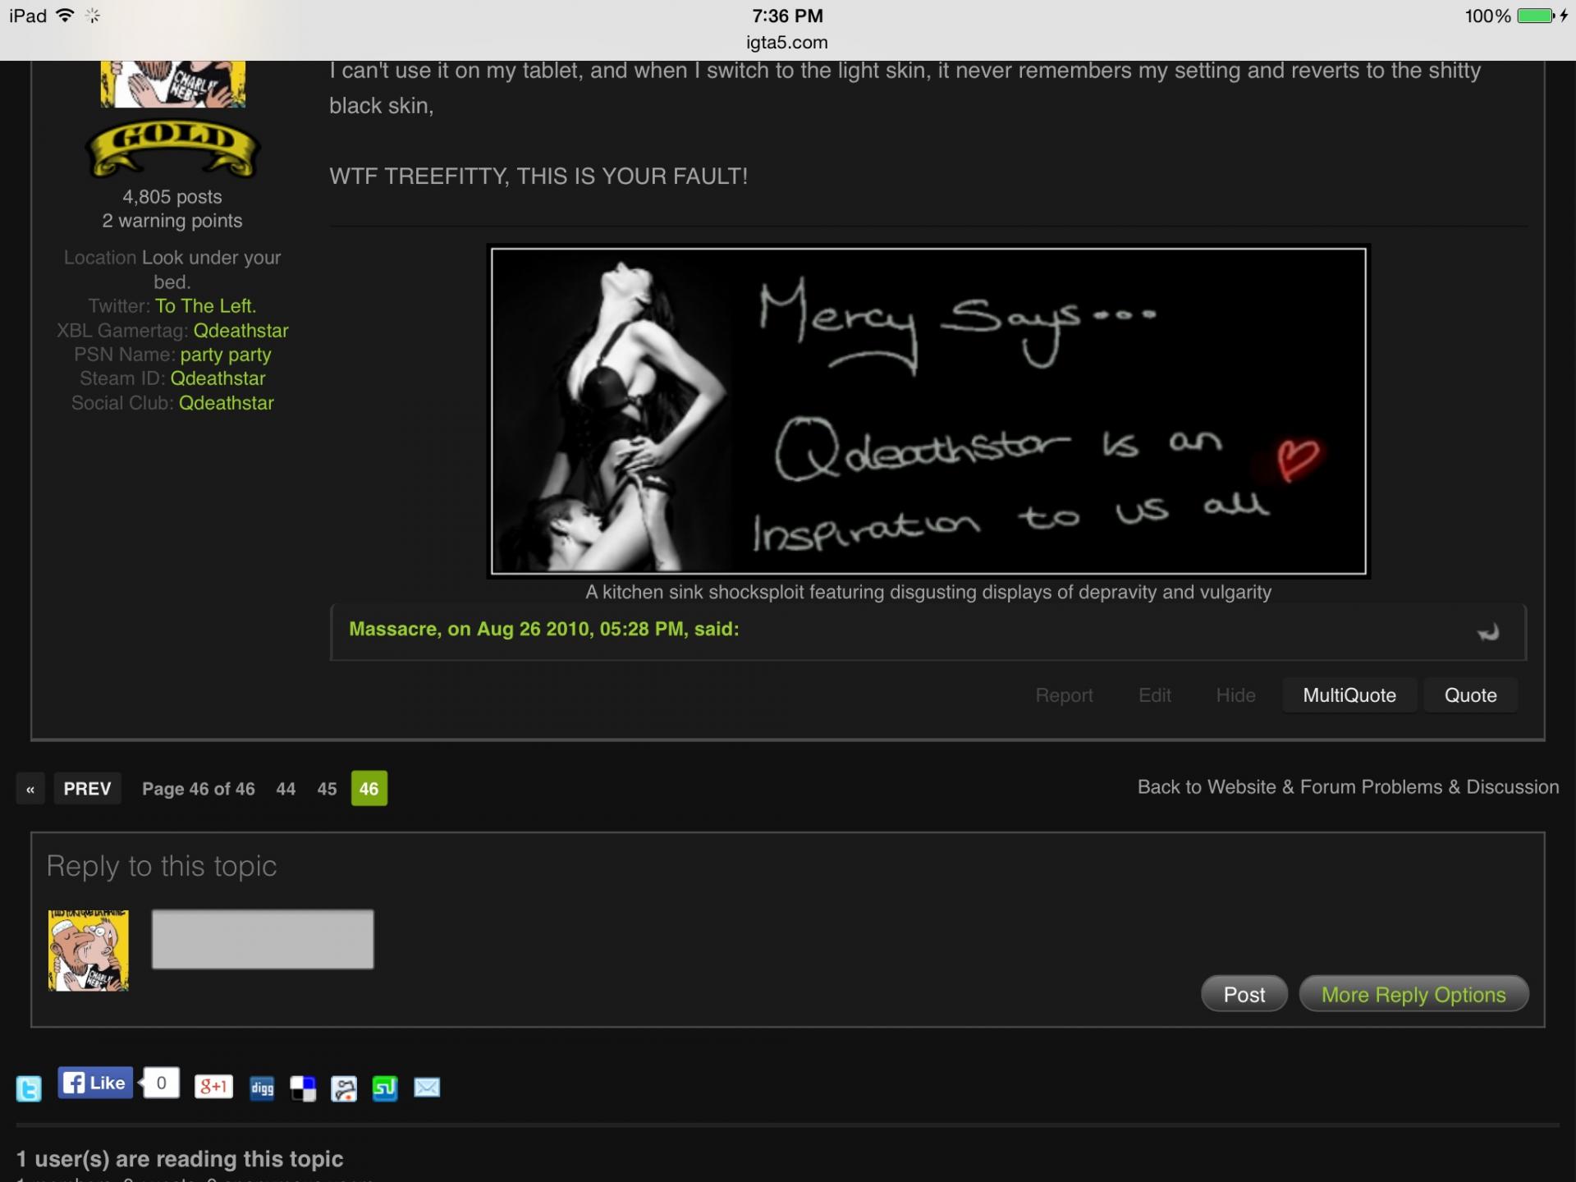The height and width of the screenshot is (1182, 1576).
Task: Share topic on Digg
Action: click(262, 1088)
